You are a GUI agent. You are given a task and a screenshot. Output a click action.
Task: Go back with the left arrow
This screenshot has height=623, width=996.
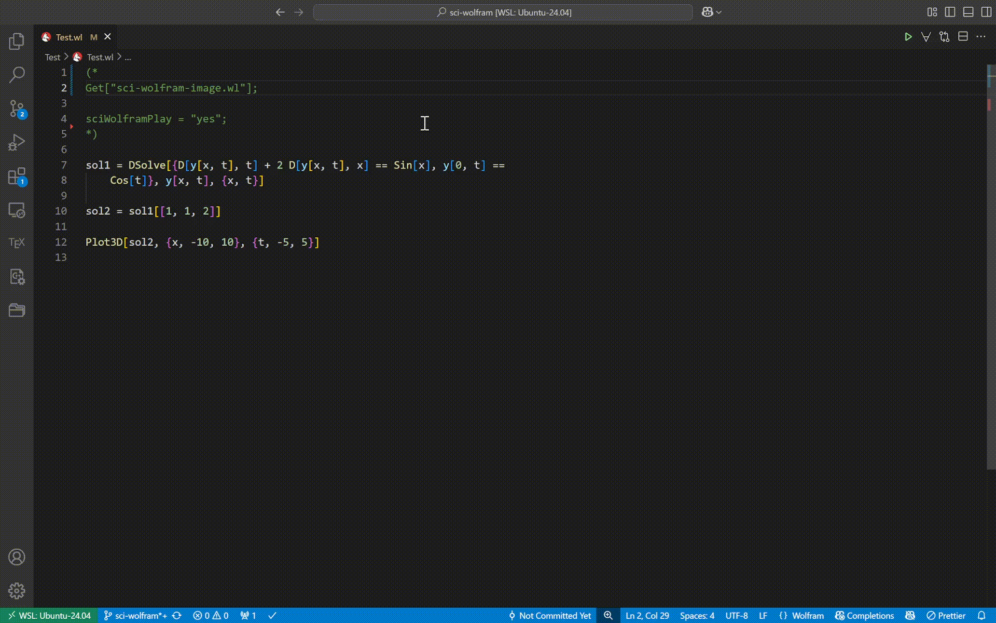coord(280,12)
